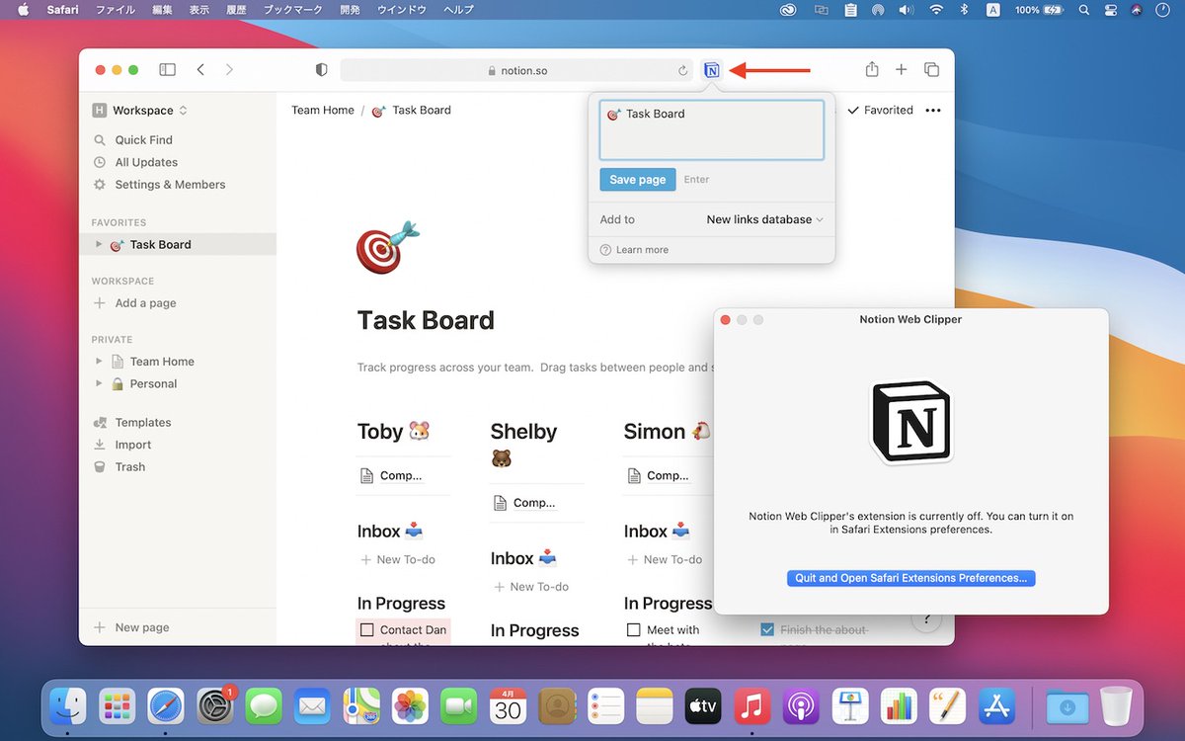
Task: Open App Store in the Dock
Action: click(997, 706)
